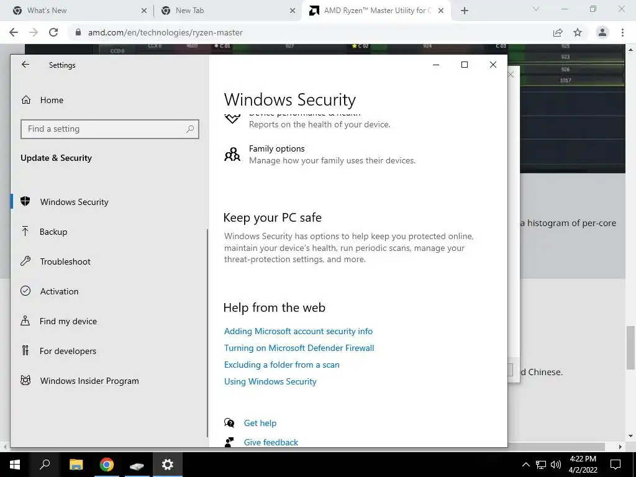Click the For developers tools icon

25,350
